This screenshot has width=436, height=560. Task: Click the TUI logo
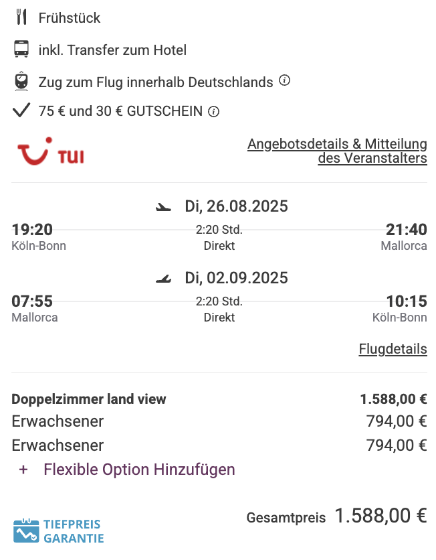[x=51, y=151]
